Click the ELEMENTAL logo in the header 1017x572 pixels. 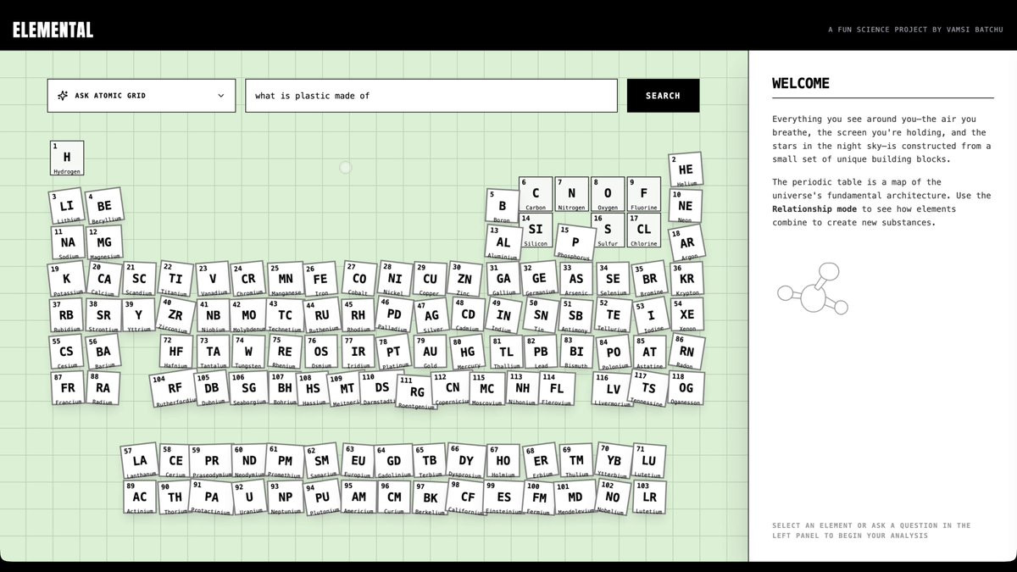tap(53, 31)
